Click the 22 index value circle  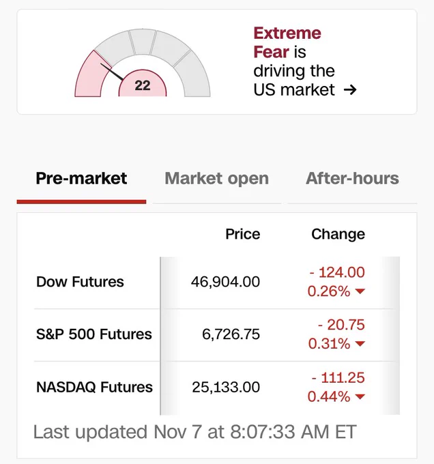(x=143, y=85)
